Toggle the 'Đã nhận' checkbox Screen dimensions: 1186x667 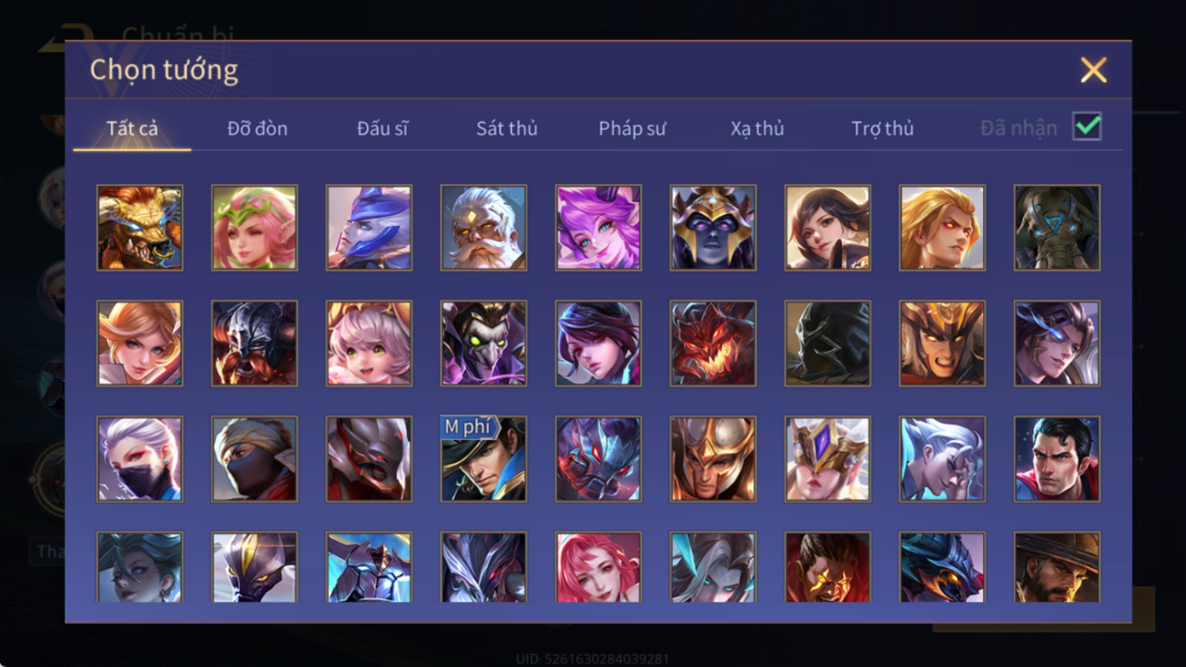coord(1087,127)
